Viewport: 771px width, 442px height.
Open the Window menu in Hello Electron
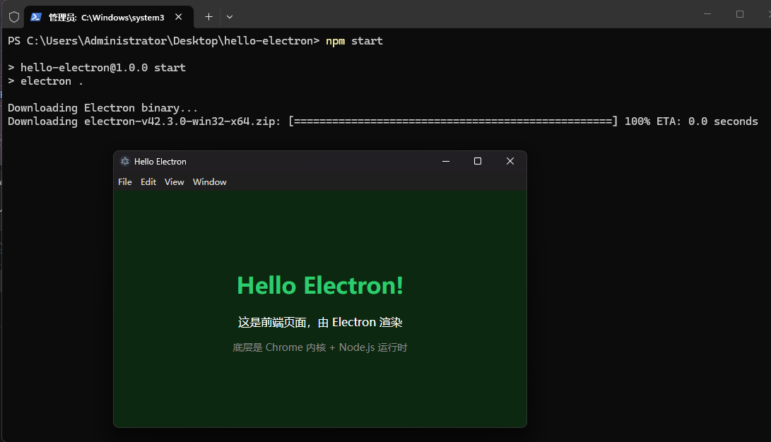[x=209, y=181]
